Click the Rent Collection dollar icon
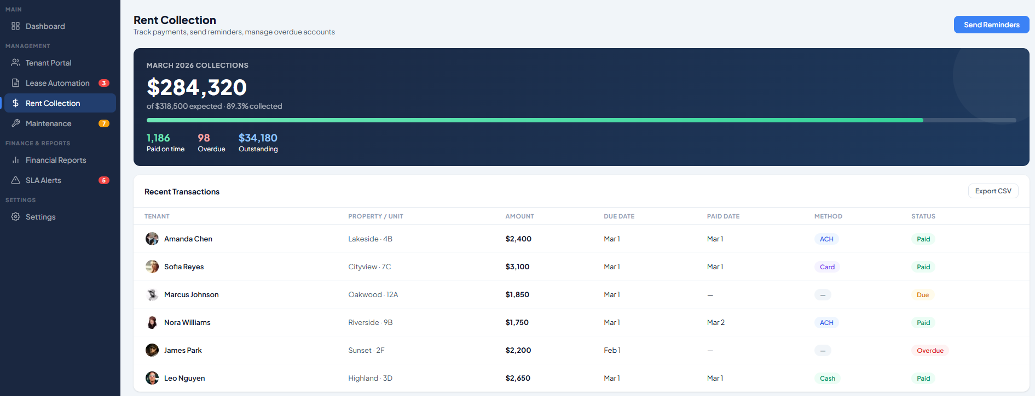Viewport: 1035px width, 396px height. pos(15,103)
